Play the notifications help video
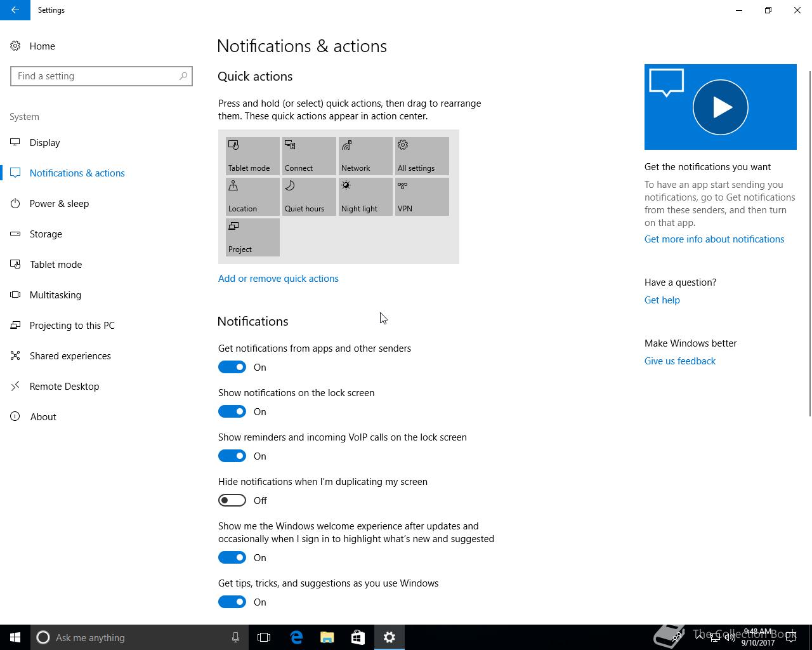Image resolution: width=812 pixels, height=650 pixels. [x=721, y=107]
